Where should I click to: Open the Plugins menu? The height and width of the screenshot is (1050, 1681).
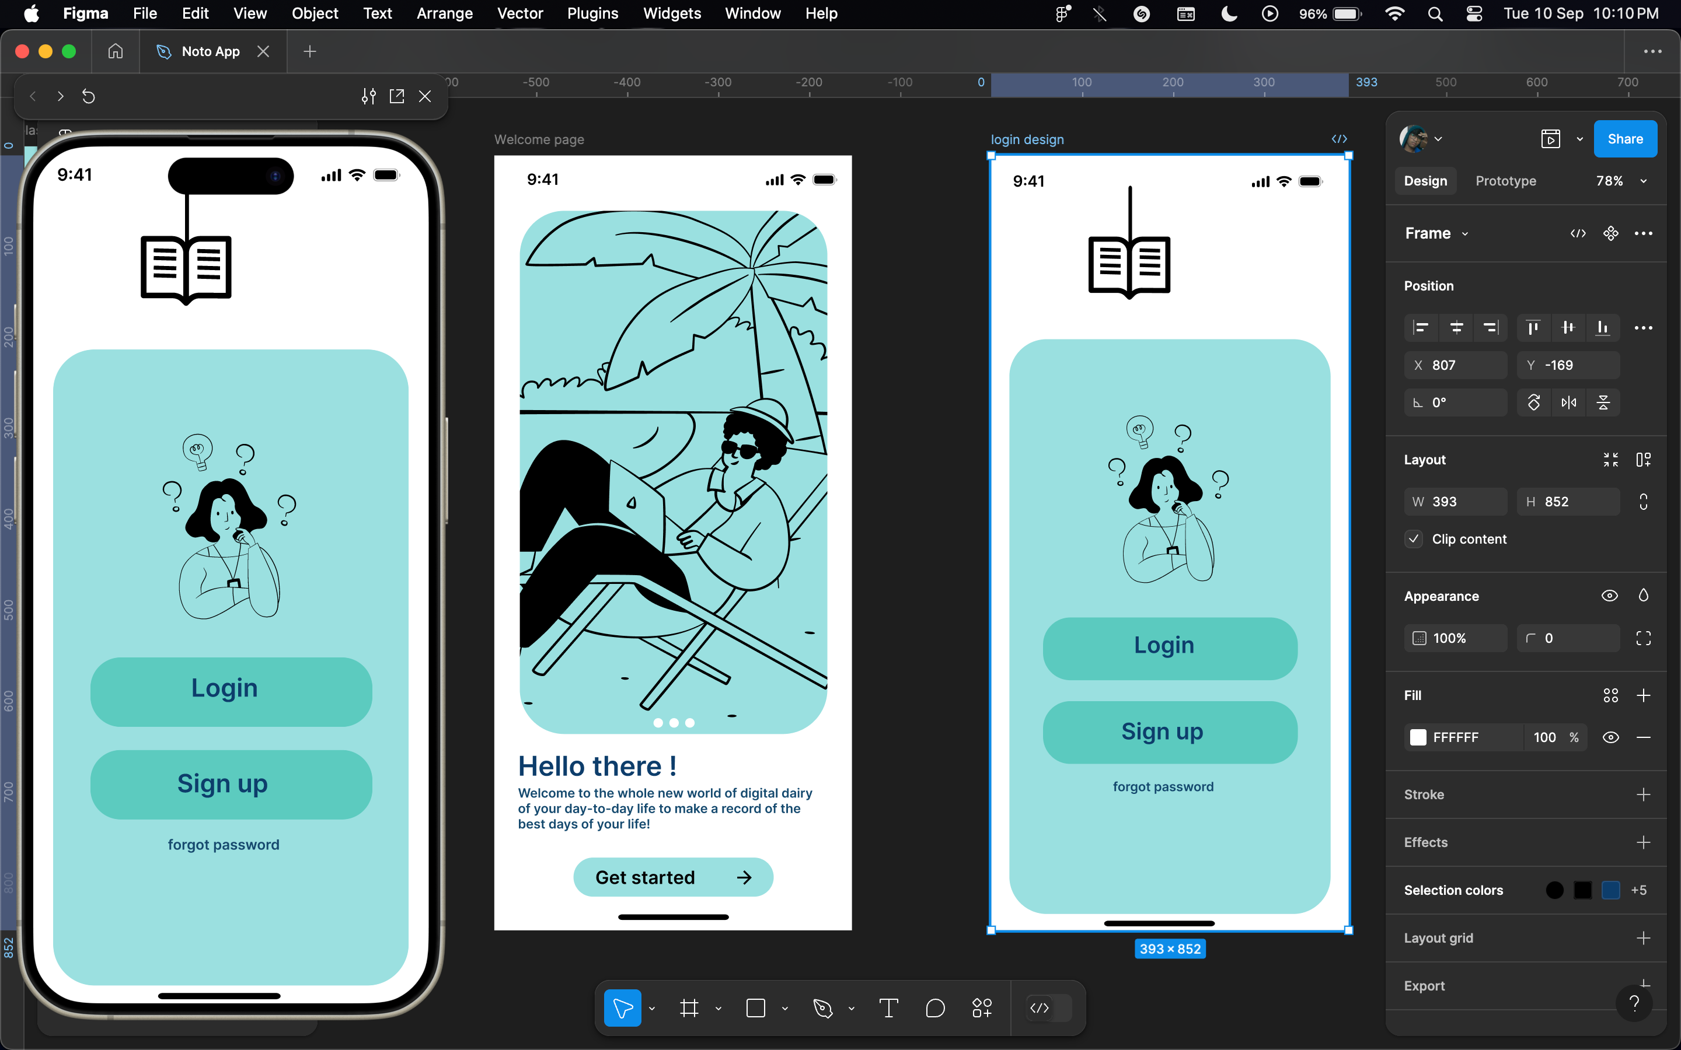pos(592,13)
